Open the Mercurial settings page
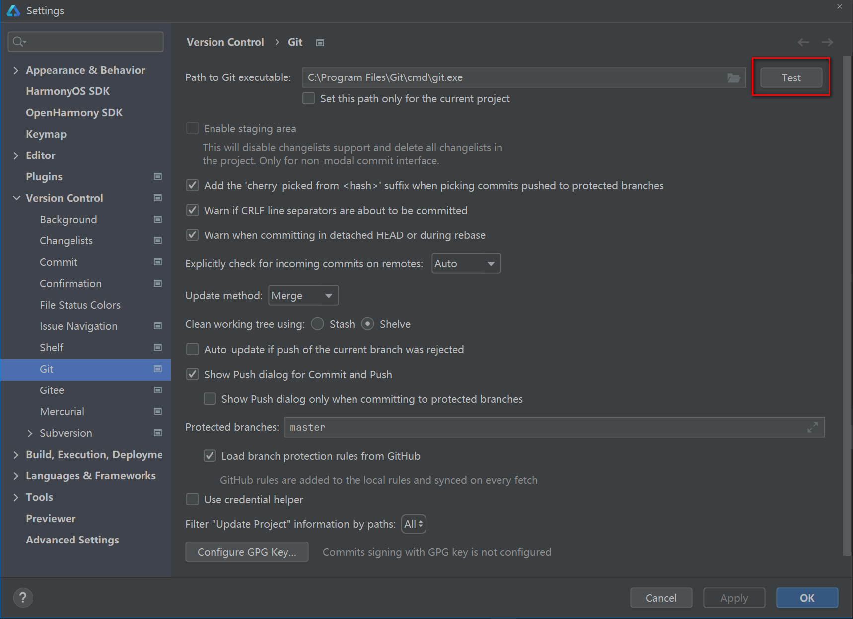The width and height of the screenshot is (853, 619). (x=62, y=411)
